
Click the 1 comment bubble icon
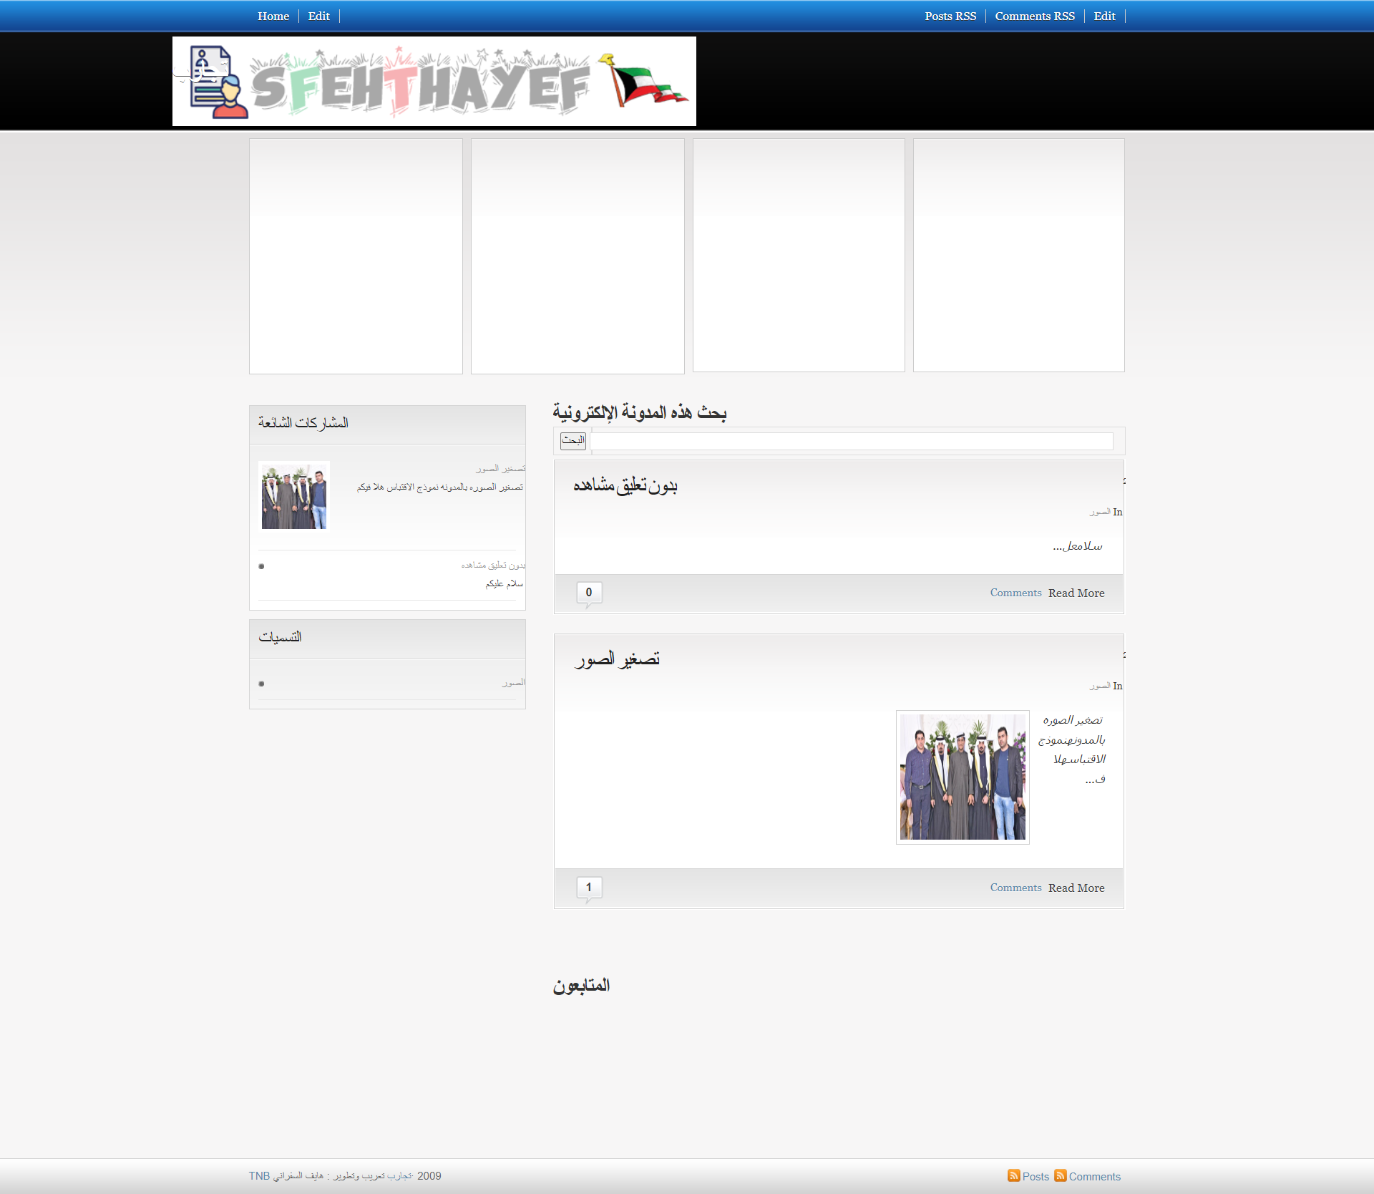589,888
